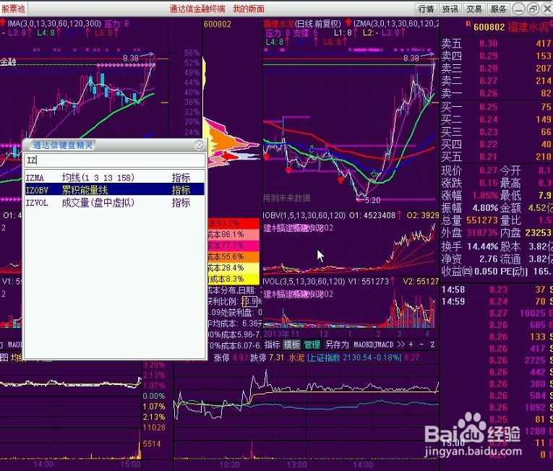This screenshot has width=553, height=471.
Task: Click the 14:59 tick row at 8.24
Action: [x=496, y=301]
